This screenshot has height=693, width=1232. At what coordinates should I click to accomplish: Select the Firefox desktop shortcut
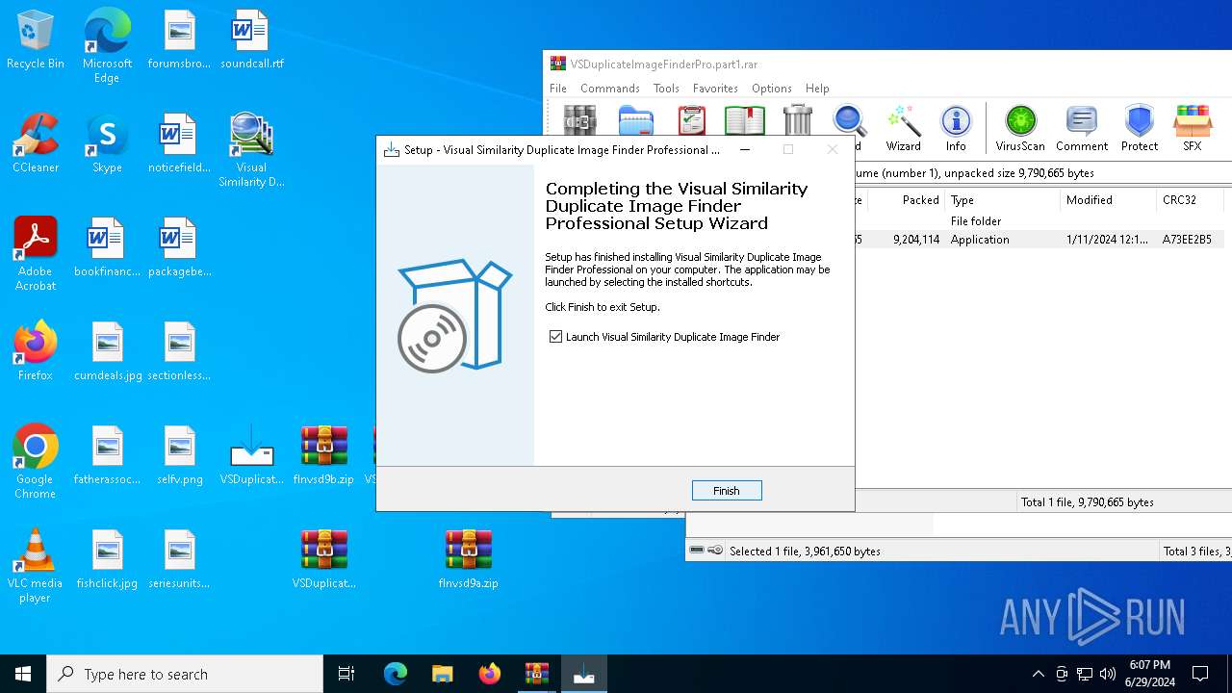pos(36,351)
